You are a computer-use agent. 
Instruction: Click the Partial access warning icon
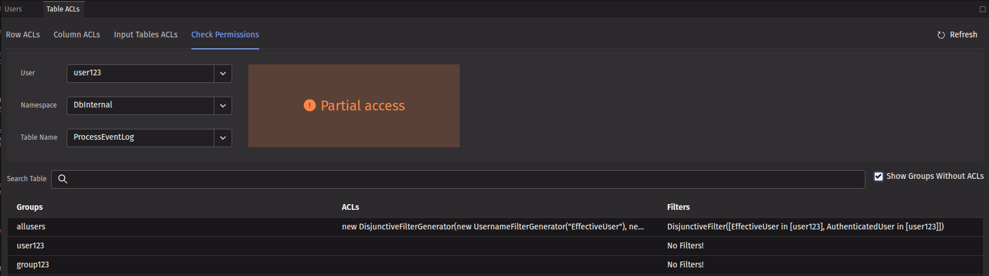pos(309,105)
